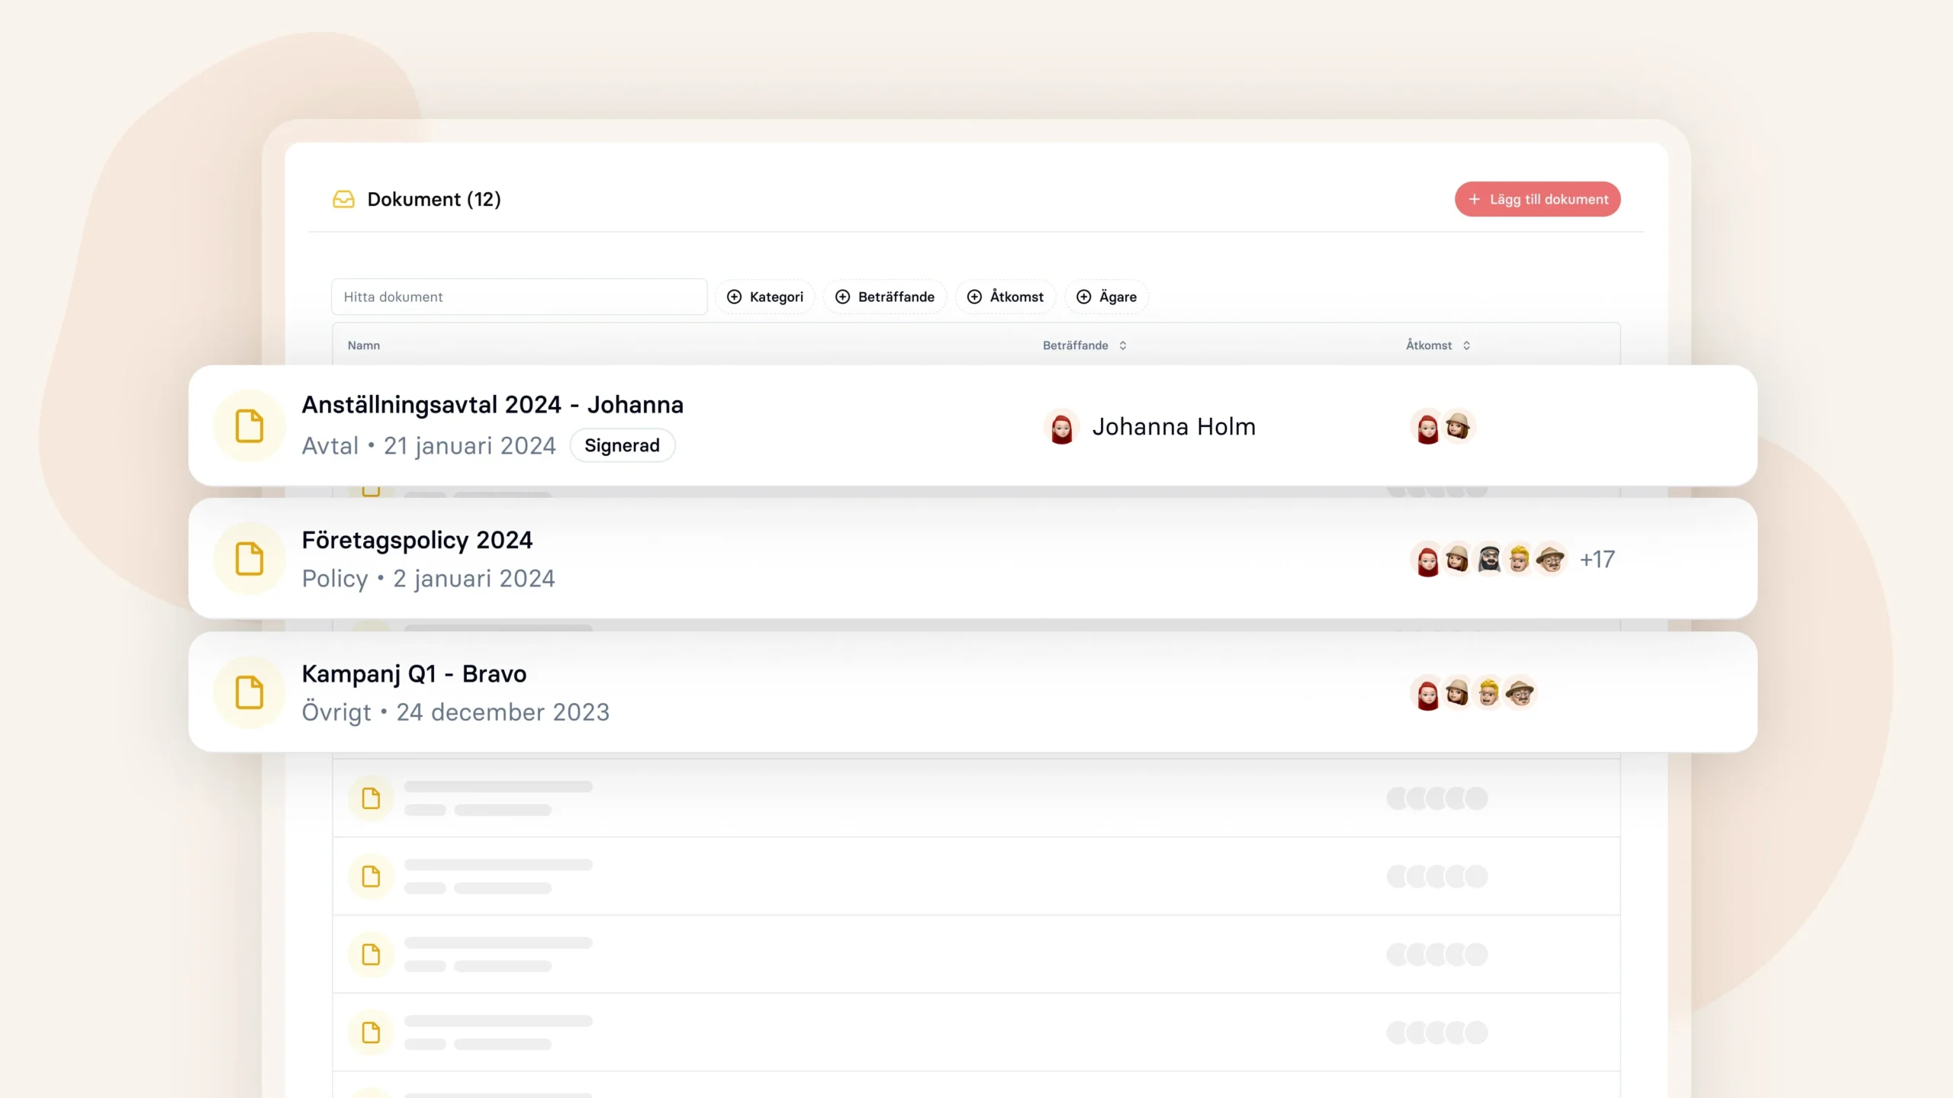
Task: Click the Signerad status badge
Action: 622,445
